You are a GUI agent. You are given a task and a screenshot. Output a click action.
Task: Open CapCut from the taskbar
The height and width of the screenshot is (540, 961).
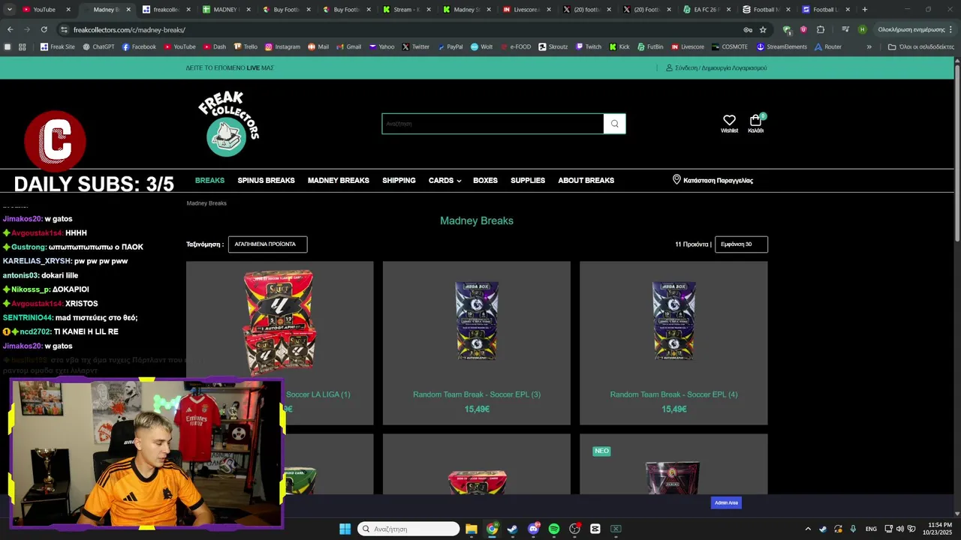595,529
